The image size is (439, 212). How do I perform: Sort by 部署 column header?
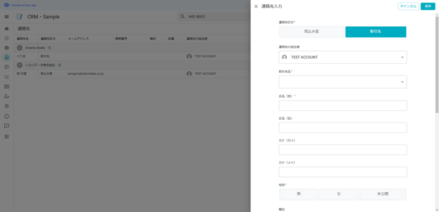tap(171, 39)
